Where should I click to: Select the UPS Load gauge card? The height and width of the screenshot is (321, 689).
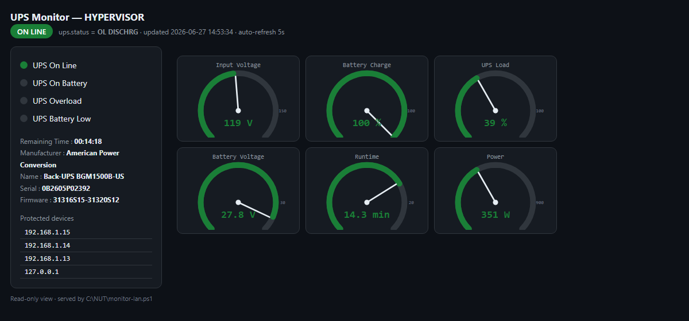[x=496, y=98]
